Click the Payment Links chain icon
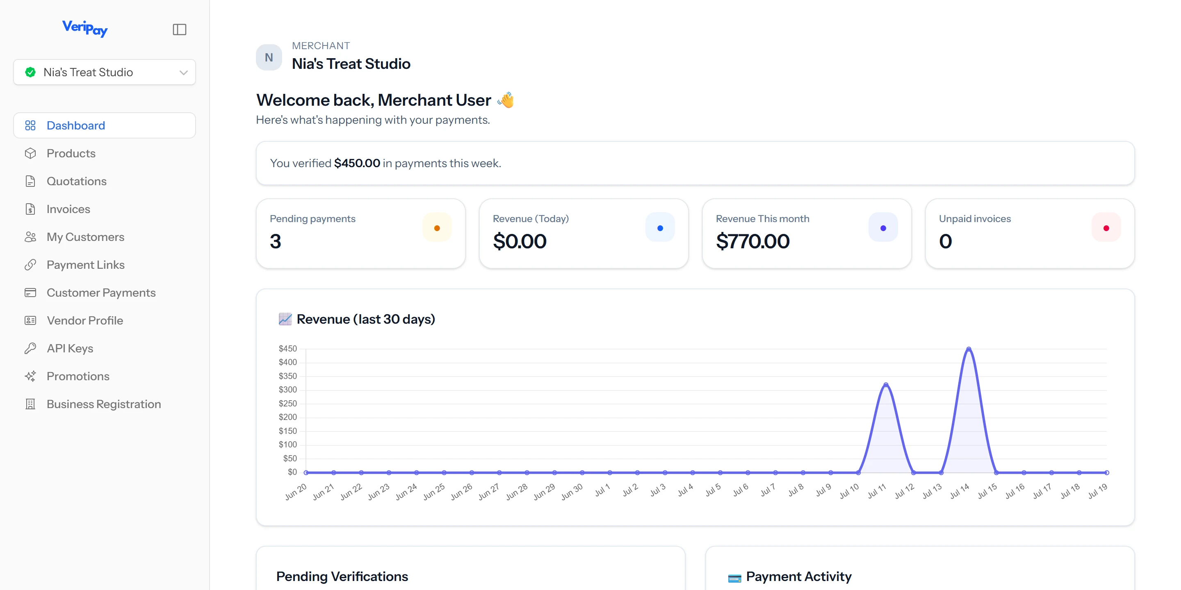 point(30,265)
